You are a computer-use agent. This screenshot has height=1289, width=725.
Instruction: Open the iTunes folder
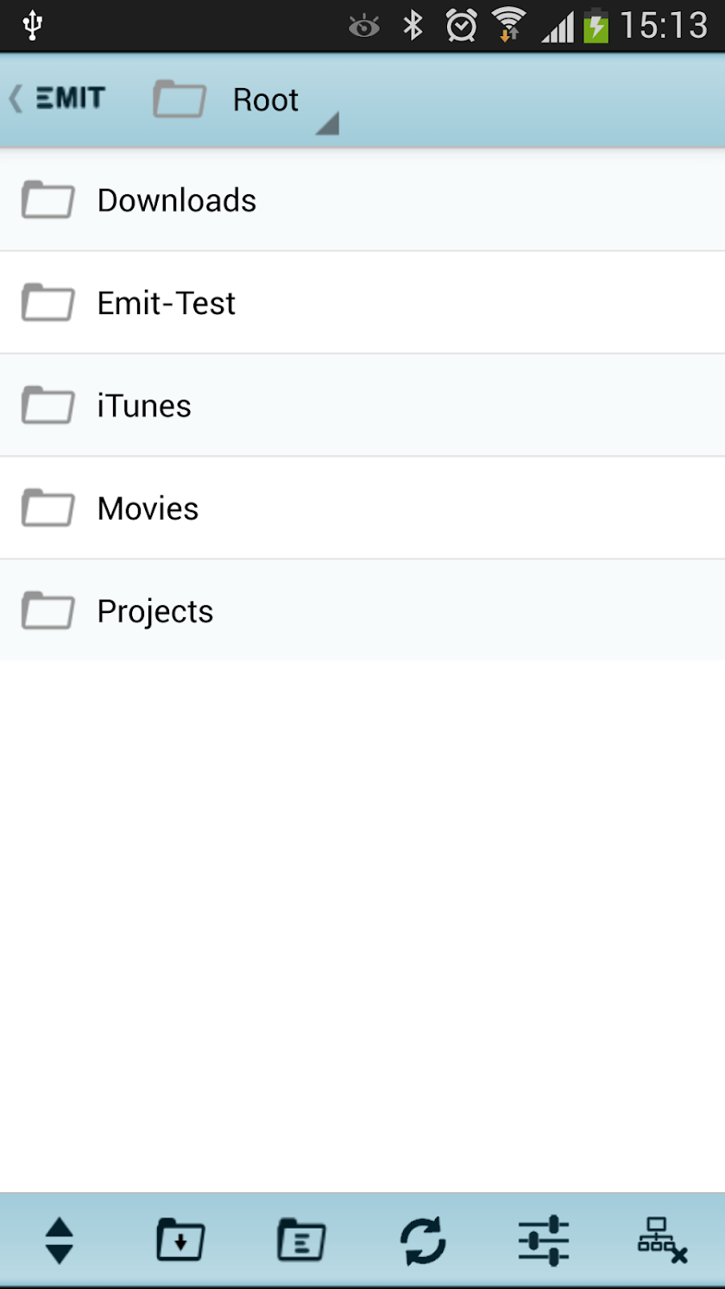[x=144, y=406]
